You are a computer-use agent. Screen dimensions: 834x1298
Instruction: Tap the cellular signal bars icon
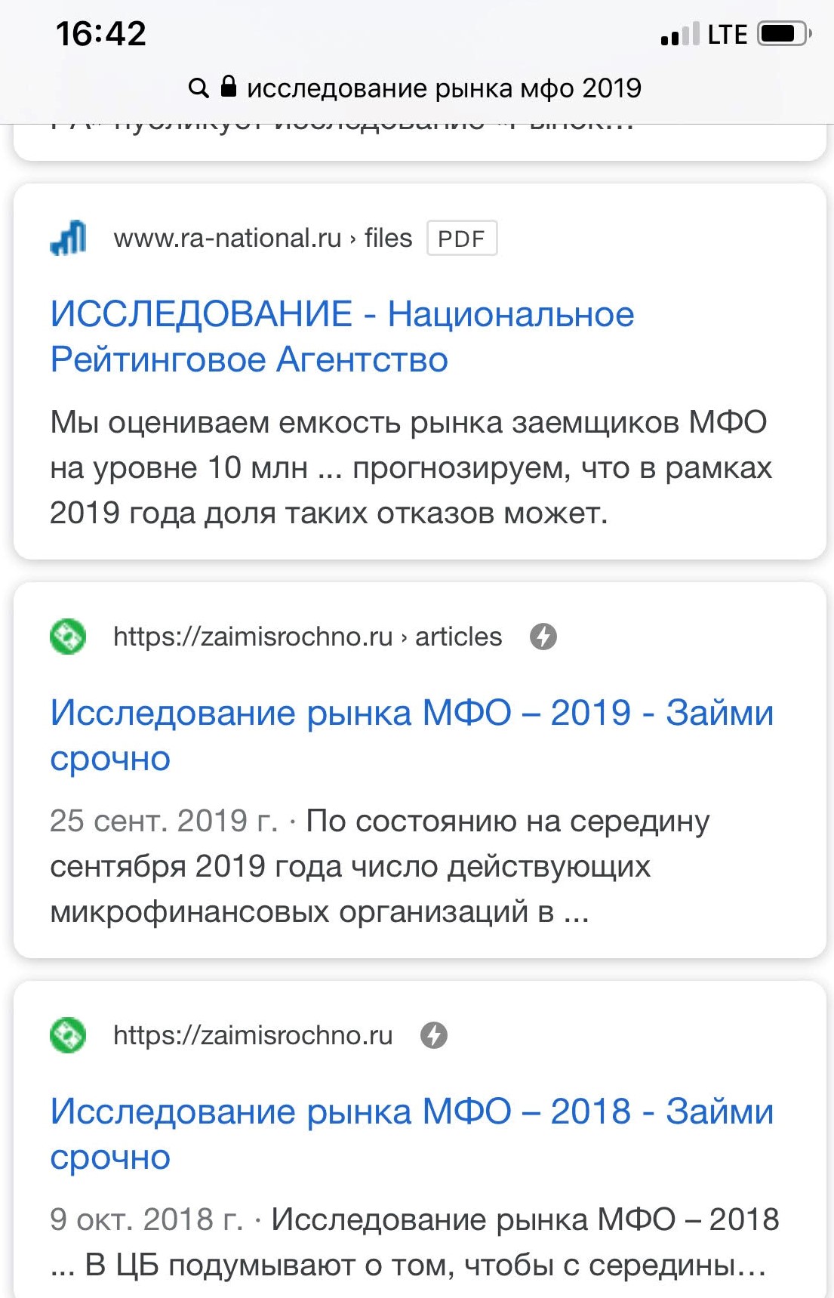click(x=679, y=35)
